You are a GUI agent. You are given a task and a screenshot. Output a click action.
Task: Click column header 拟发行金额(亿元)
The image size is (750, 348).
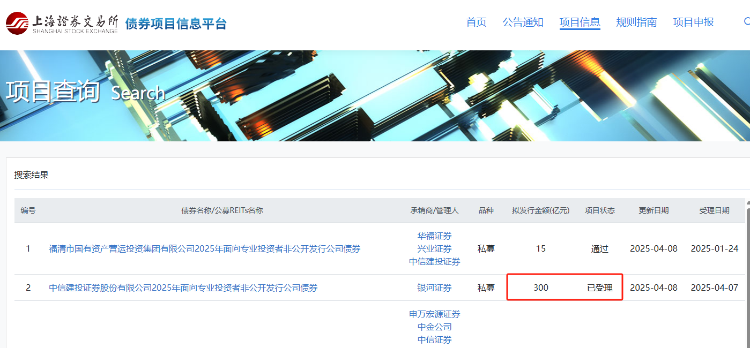[541, 210]
